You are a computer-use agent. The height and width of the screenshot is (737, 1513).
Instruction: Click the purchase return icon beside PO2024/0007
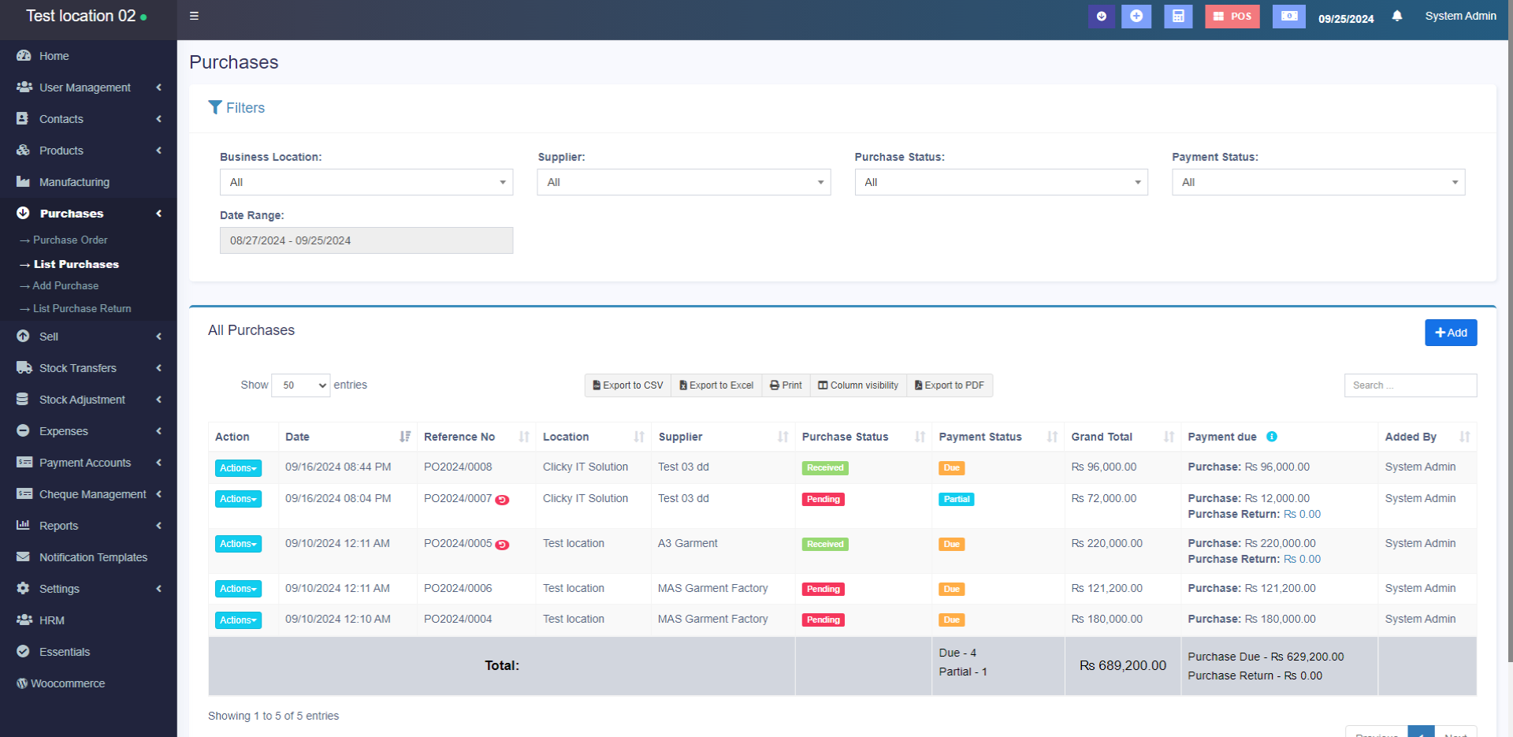pyautogui.click(x=502, y=500)
